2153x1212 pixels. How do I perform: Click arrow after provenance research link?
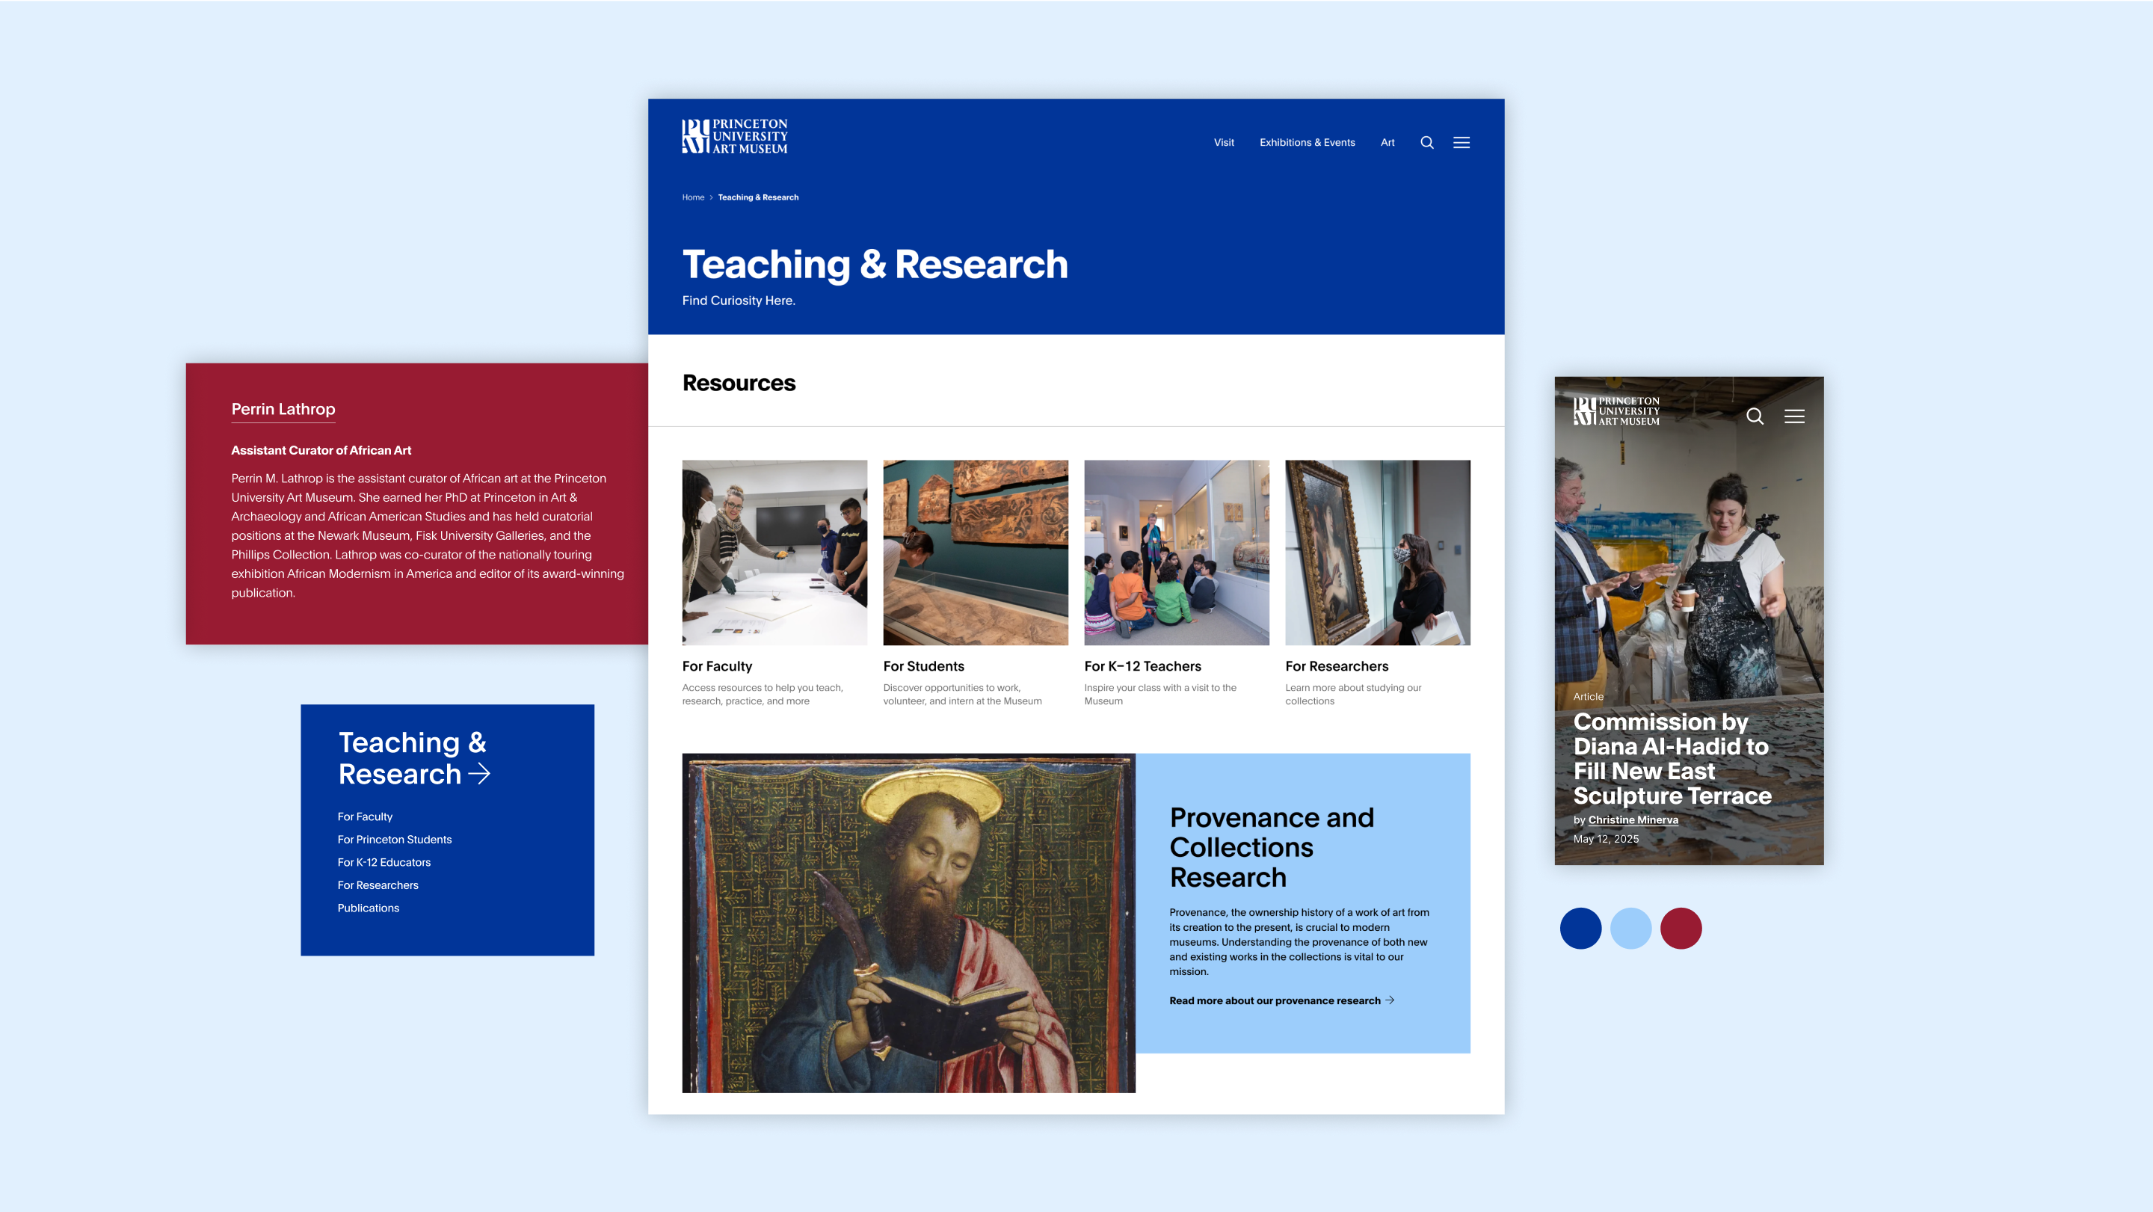(1390, 1000)
